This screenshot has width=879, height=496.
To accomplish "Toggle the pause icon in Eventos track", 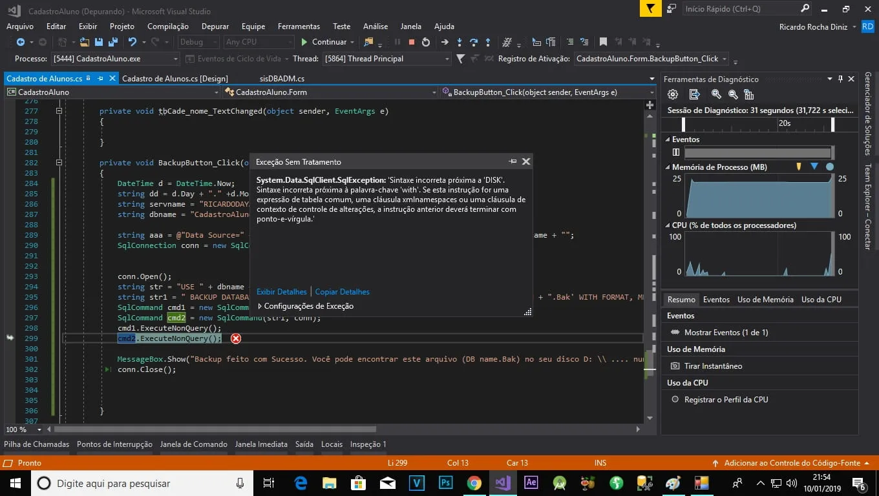I will 676,152.
